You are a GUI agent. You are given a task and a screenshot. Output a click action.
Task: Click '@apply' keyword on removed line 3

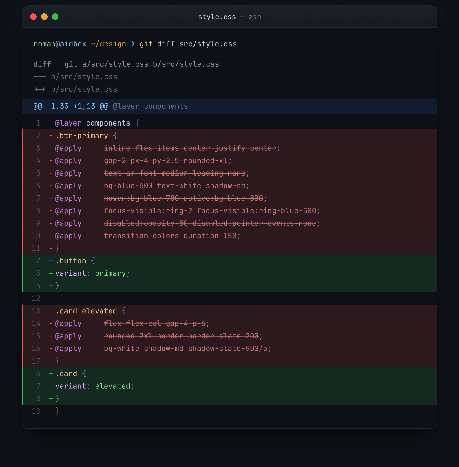tap(68, 148)
